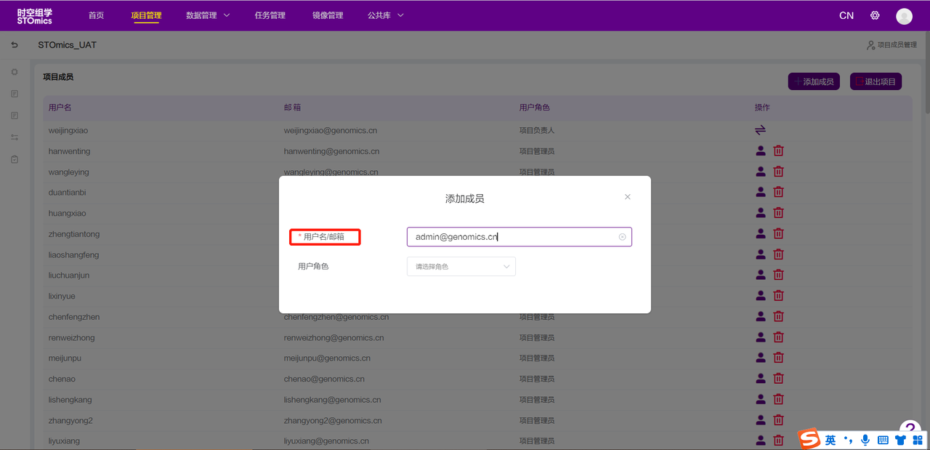Toggle Sogou input English/Chinese mode
The width and height of the screenshot is (930, 450).
click(830, 440)
